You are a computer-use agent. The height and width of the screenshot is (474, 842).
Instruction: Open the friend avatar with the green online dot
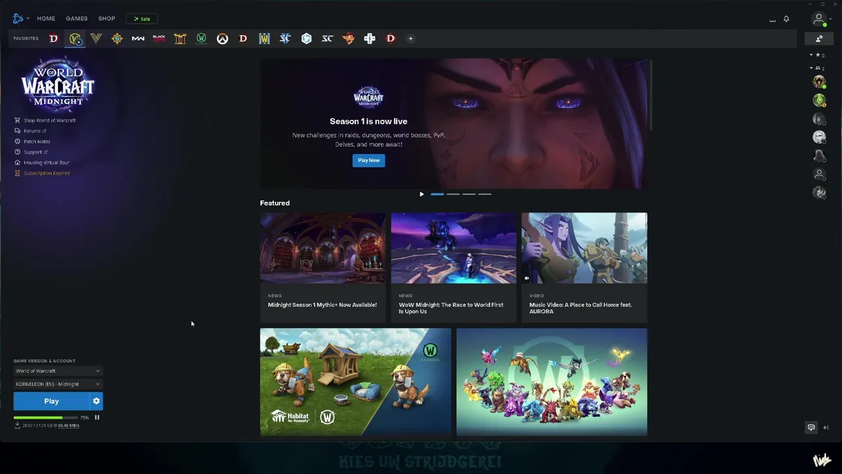[x=819, y=82]
